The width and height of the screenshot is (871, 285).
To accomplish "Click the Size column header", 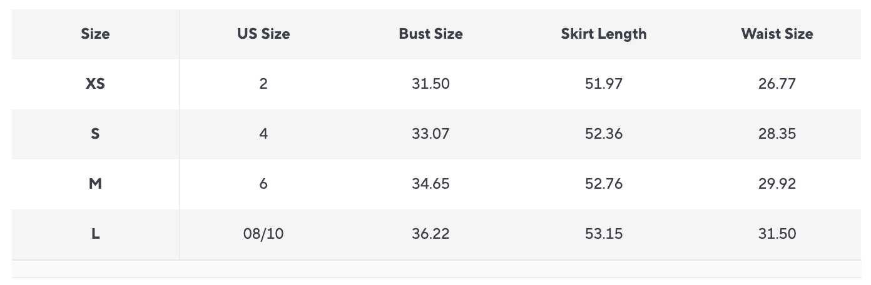I will click(x=95, y=34).
